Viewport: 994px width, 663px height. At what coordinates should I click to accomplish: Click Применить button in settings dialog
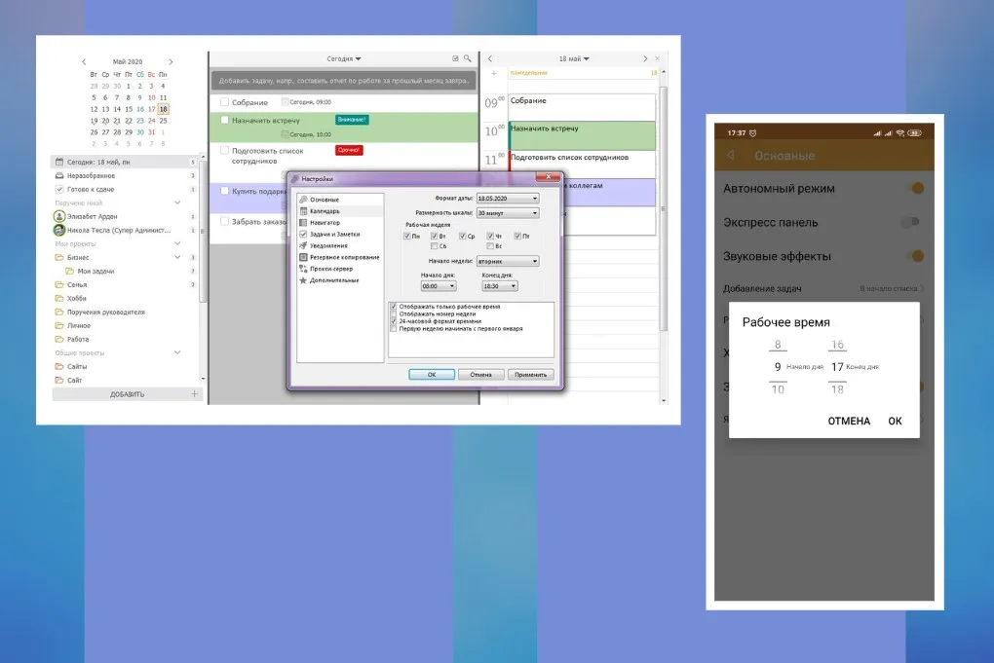point(531,374)
